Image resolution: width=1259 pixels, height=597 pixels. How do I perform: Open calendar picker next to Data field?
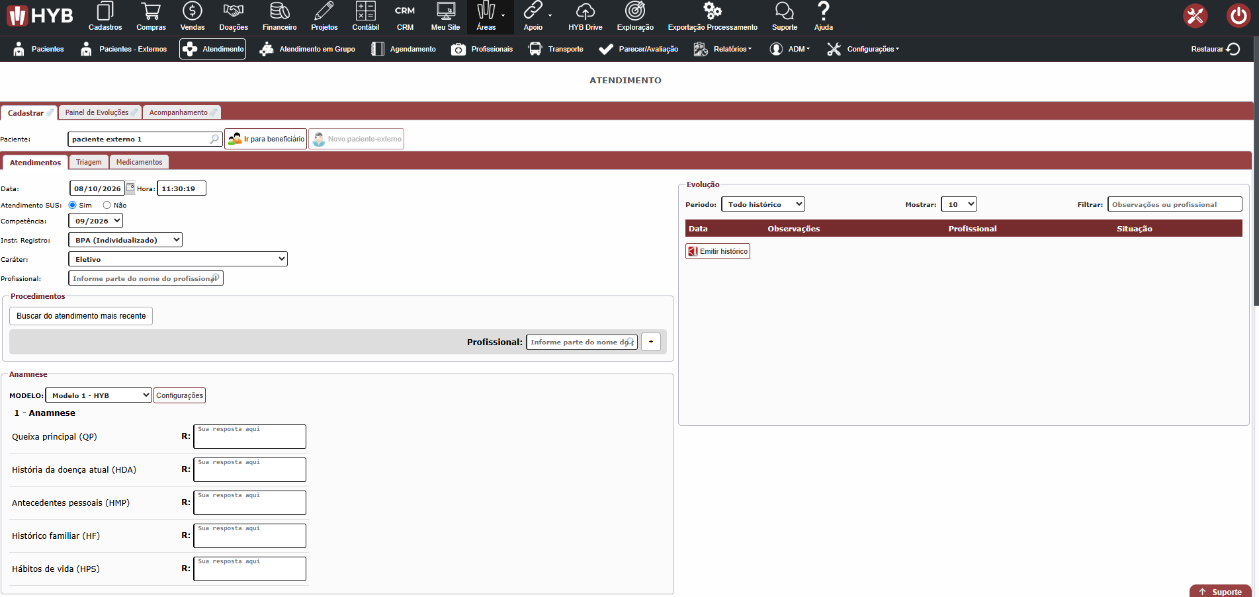130,188
